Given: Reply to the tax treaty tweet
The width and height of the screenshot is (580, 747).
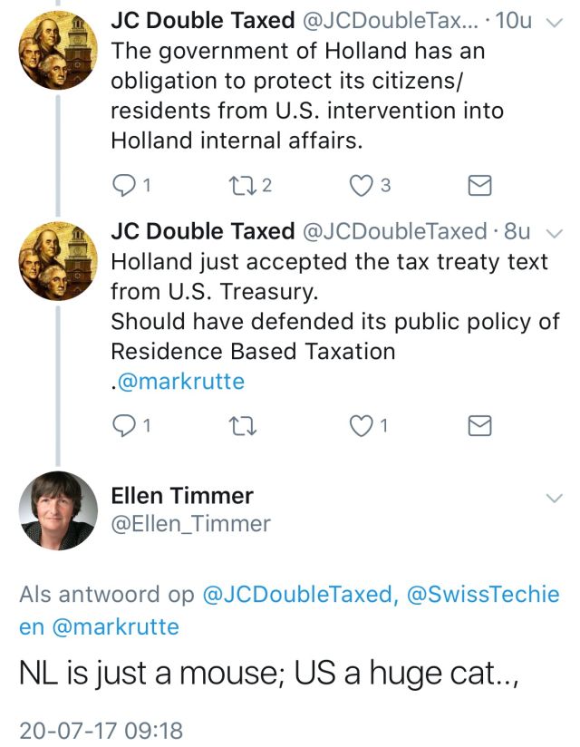Looking at the screenshot, I should [122, 425].
